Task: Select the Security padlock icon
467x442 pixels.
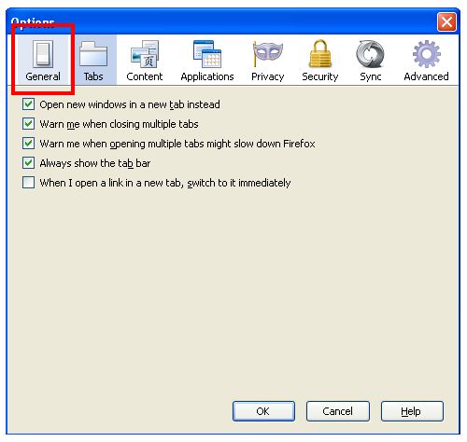Action: (x=320, y=54)
